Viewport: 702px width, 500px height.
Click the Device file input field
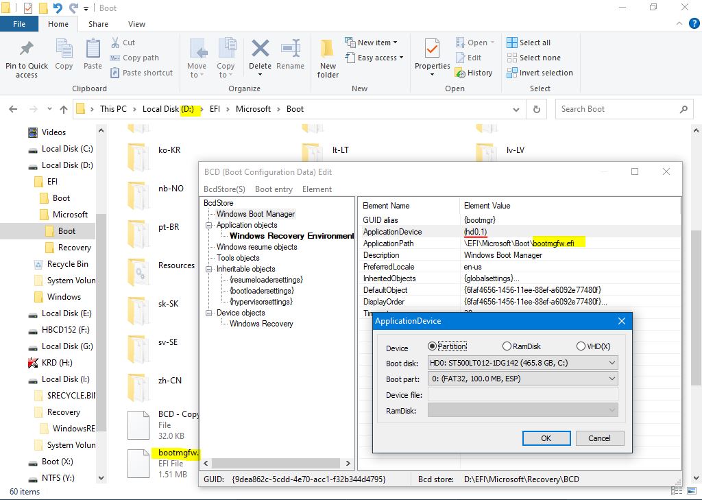click(x=522, y=394)
